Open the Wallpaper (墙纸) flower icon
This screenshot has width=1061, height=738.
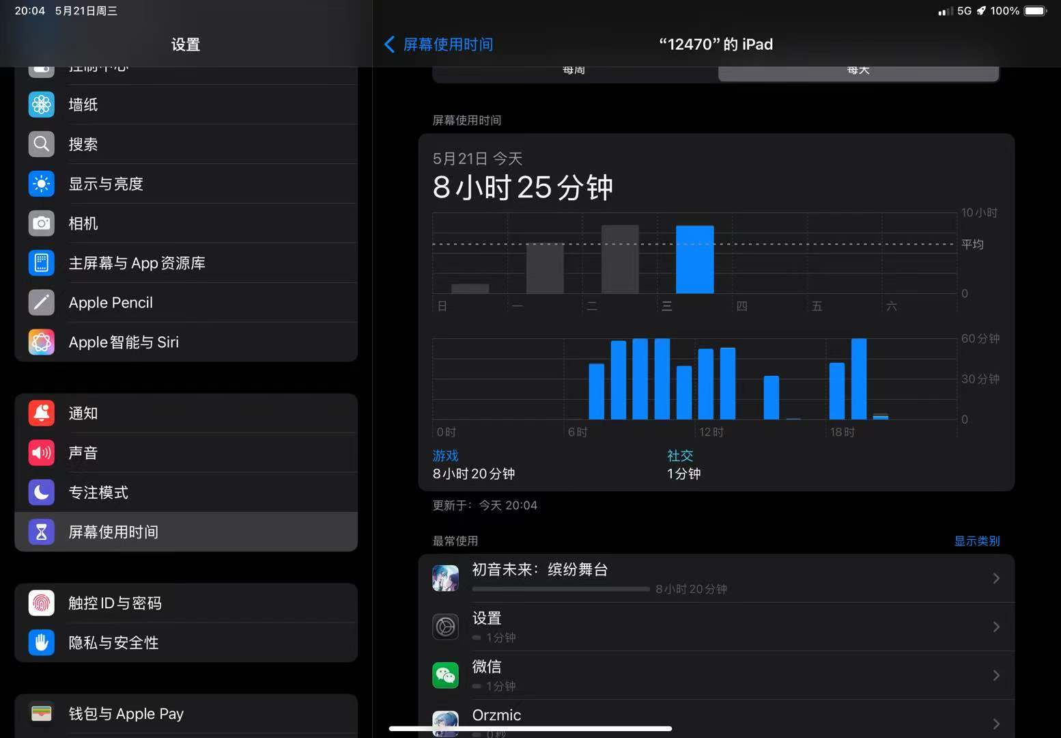(x=42, y=105)
